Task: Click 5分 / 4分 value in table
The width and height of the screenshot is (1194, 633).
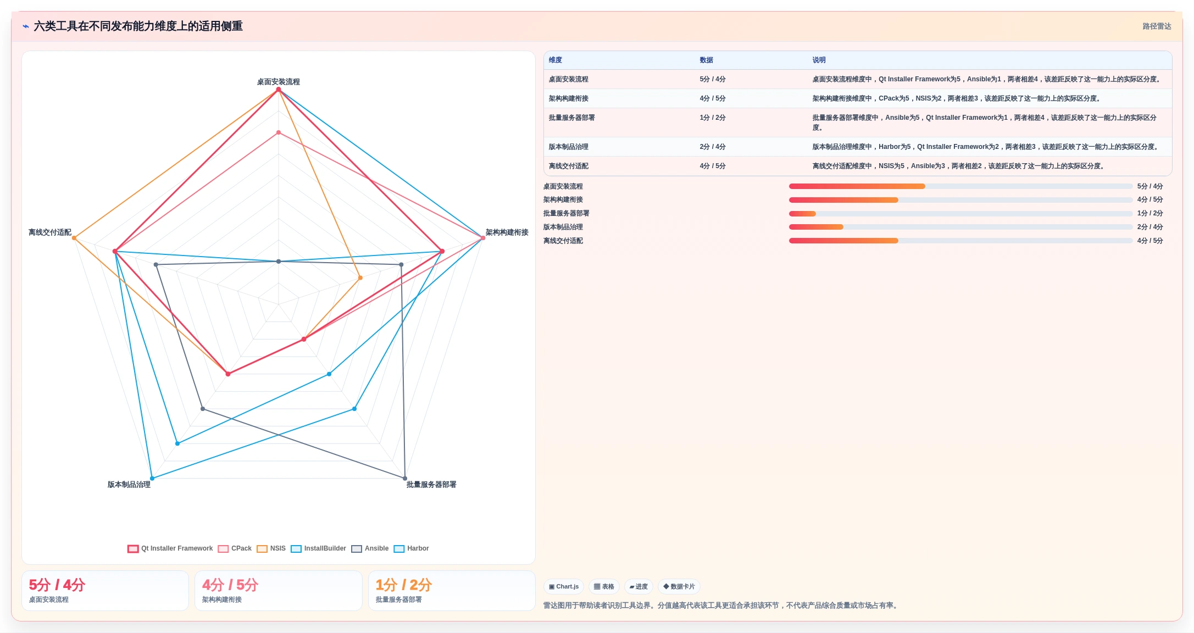Action: pos(713,79)
